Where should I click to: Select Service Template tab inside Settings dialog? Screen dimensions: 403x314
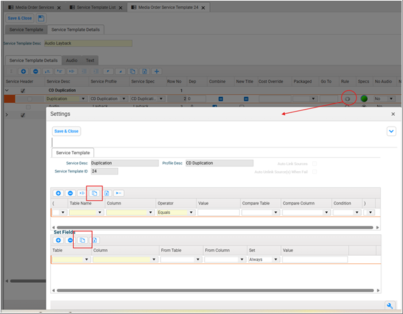pyautogui.click(x=72, y=153)
